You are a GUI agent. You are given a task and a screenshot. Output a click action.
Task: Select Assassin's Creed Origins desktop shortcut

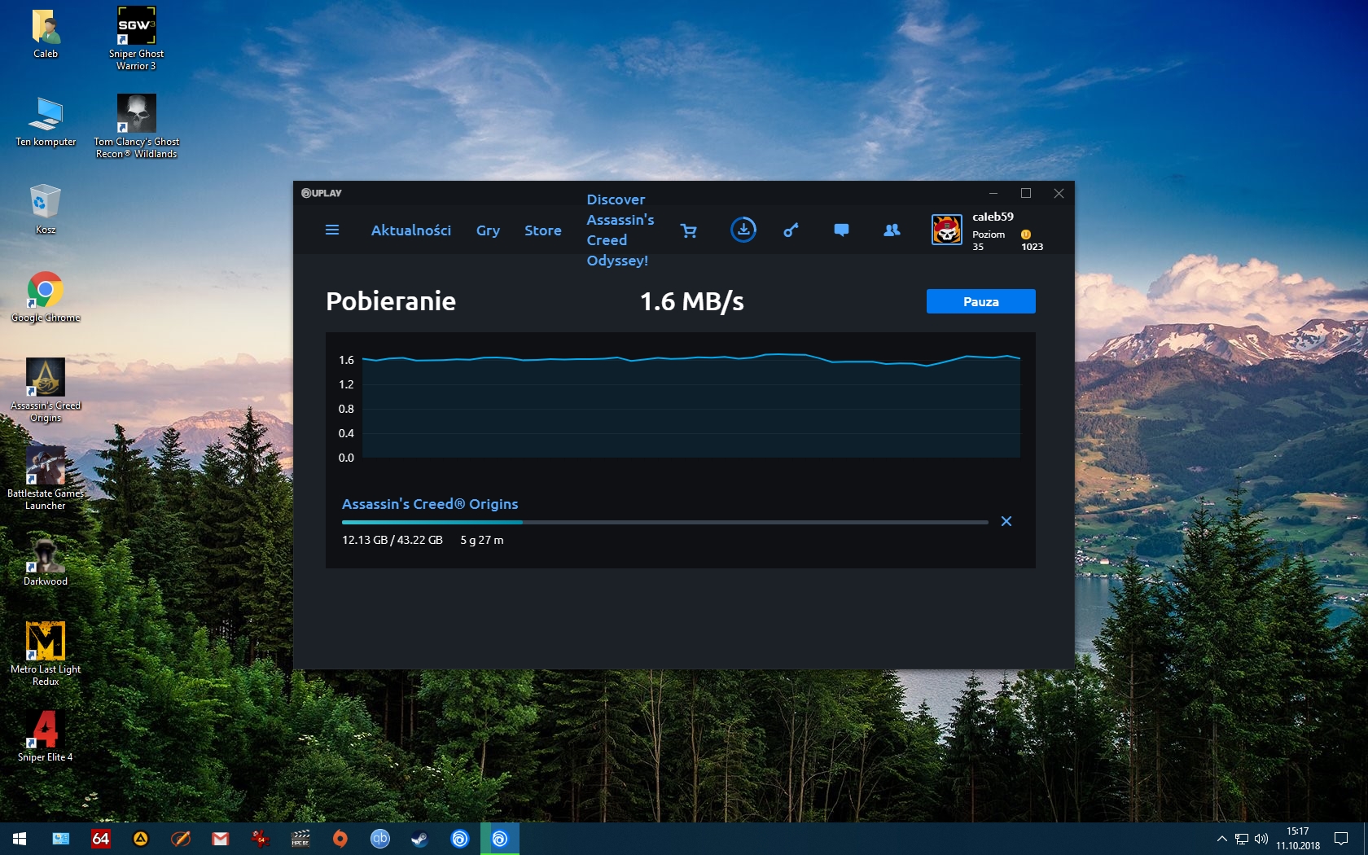coord(46,391)
